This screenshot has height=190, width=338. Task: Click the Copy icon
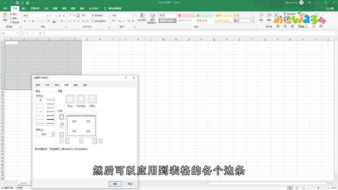point(11,18)
